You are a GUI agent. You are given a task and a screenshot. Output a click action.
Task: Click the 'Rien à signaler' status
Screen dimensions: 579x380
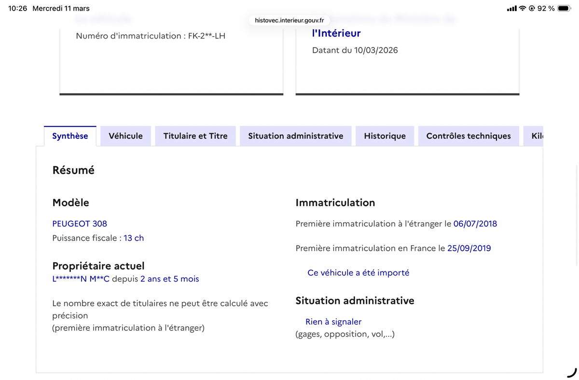333,322
